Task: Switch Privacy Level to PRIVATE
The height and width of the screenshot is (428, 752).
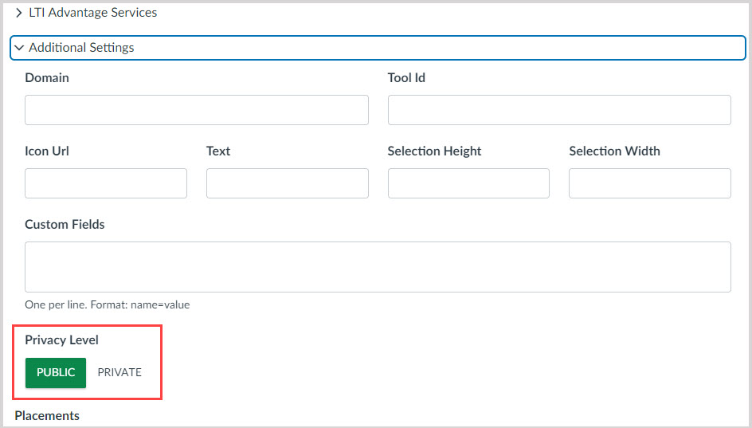Action: pyautogui.click(x=119, y=373)
